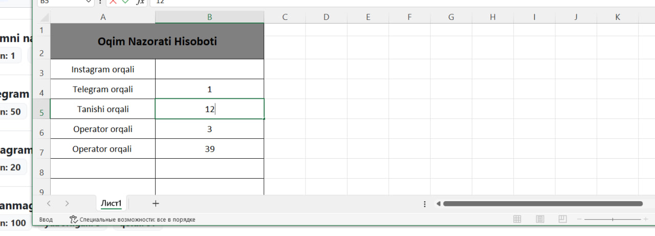The image size is (655, 236).
Task: Click the accessibility checker status icon
Action: (74, 219)
